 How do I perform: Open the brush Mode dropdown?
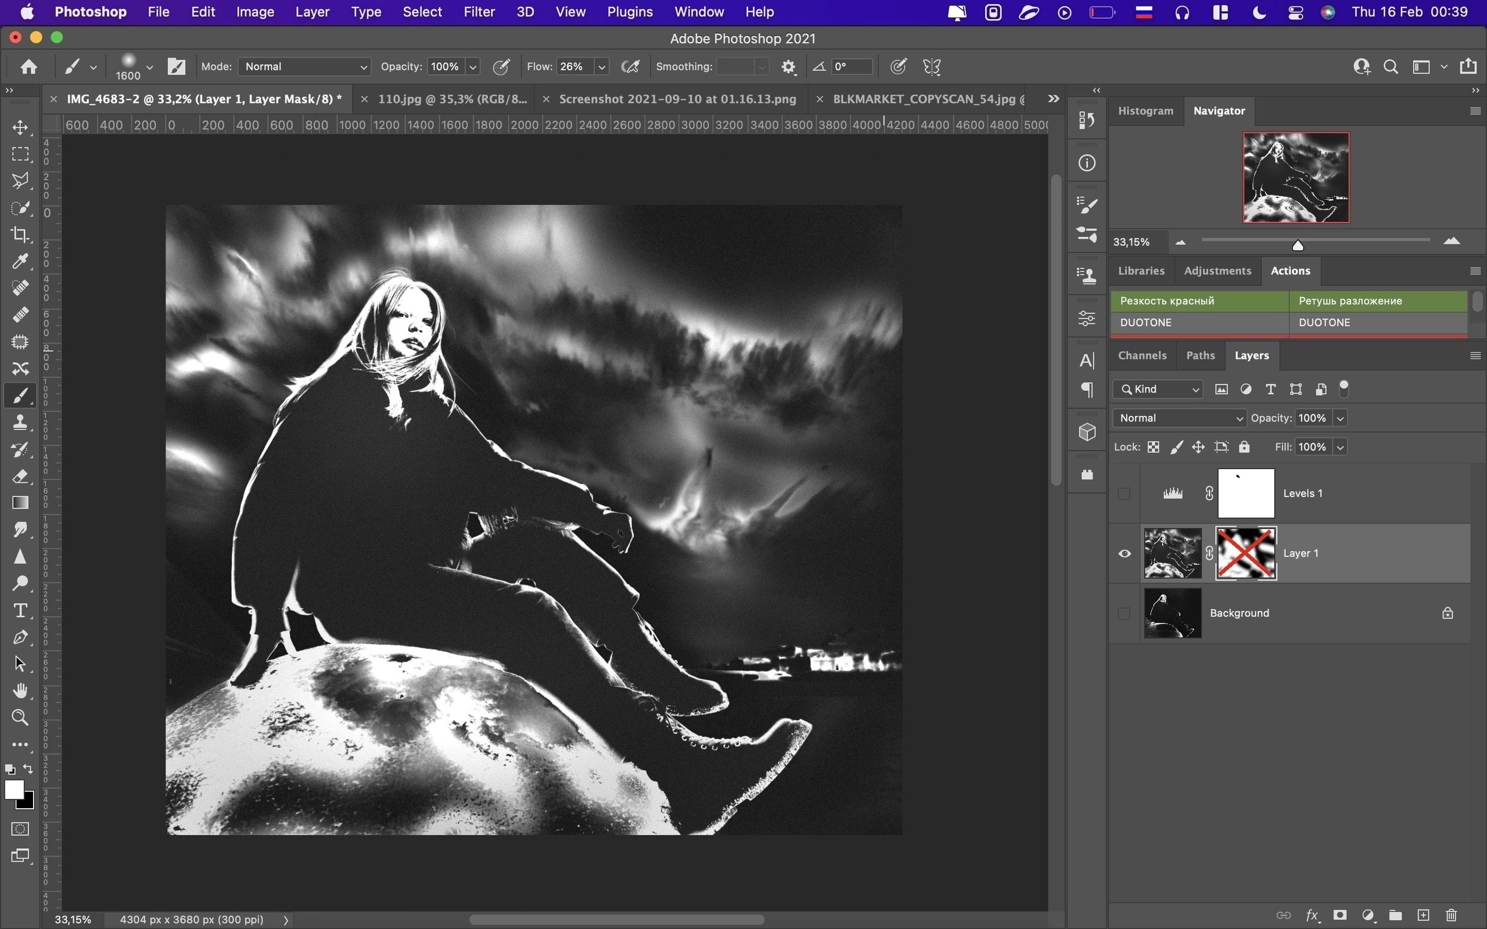point(305,66)
